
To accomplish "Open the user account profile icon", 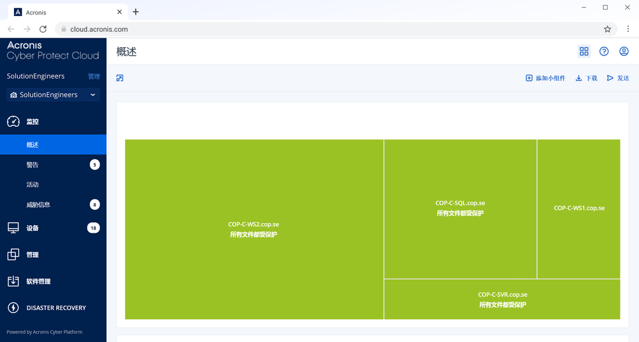I will [624, 51].
